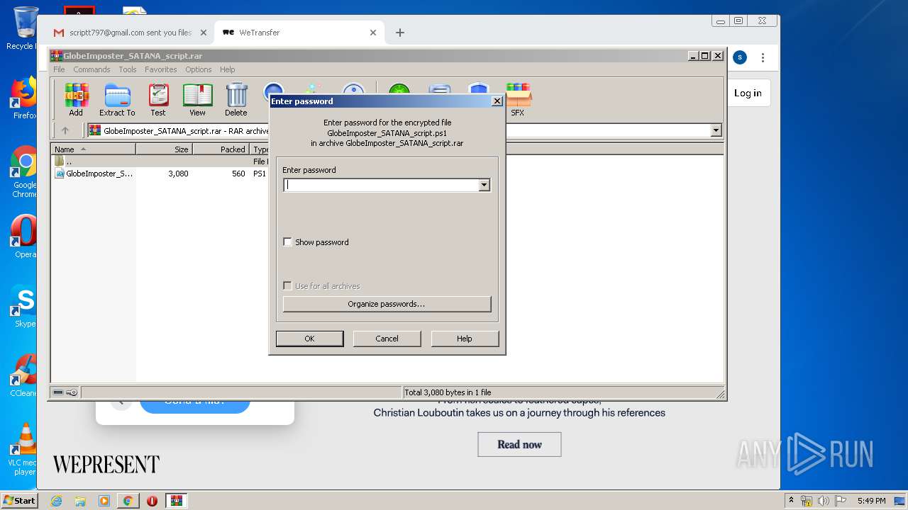The width and height of the screenshot is (908, 510).
Task: Click the Read now button
Action: click(519, 444)
